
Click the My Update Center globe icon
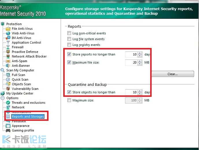pyautogui.click(x=3, y=93)
